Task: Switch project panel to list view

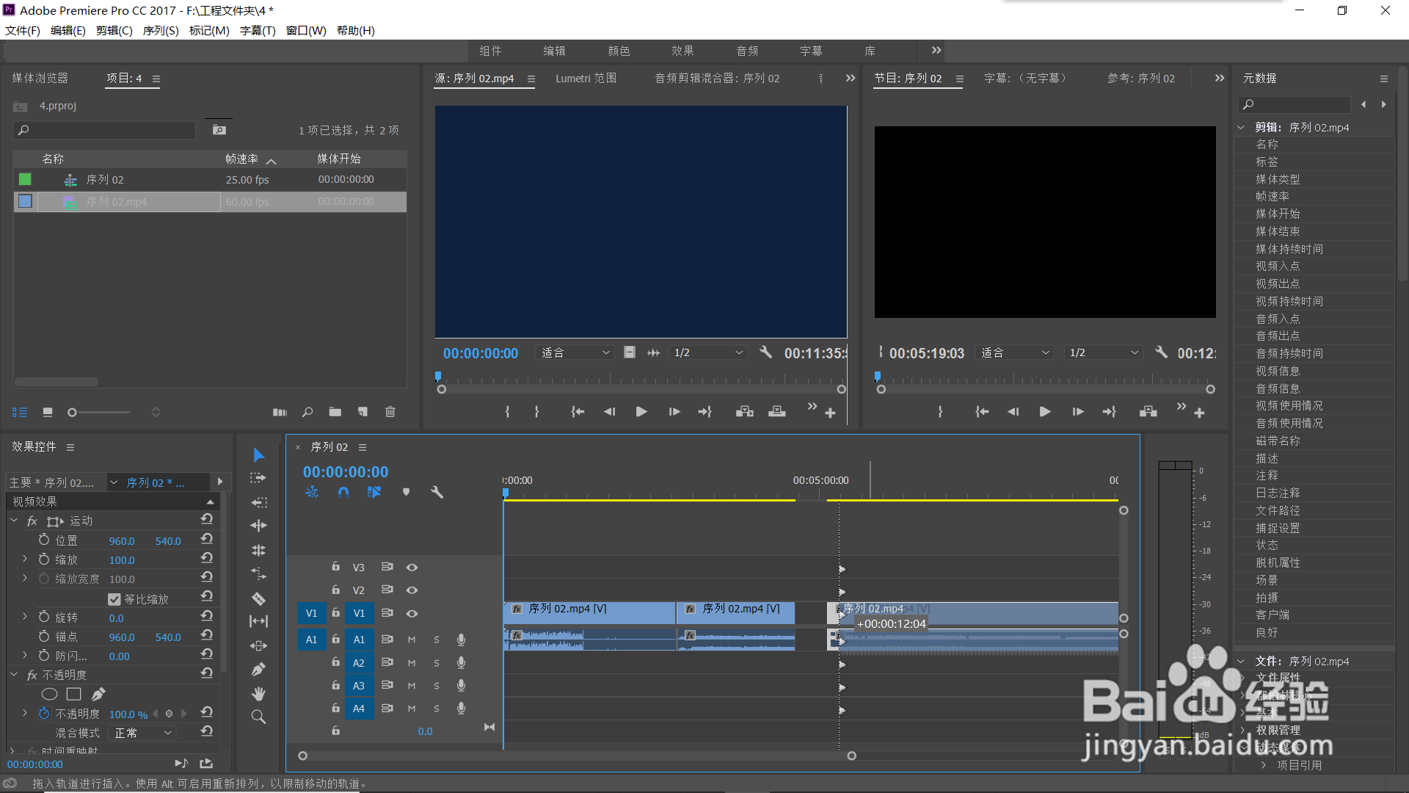Action: [x=20, y=413]
